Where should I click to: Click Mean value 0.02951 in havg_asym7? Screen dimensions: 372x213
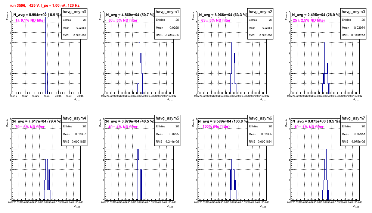click(359, 134)
